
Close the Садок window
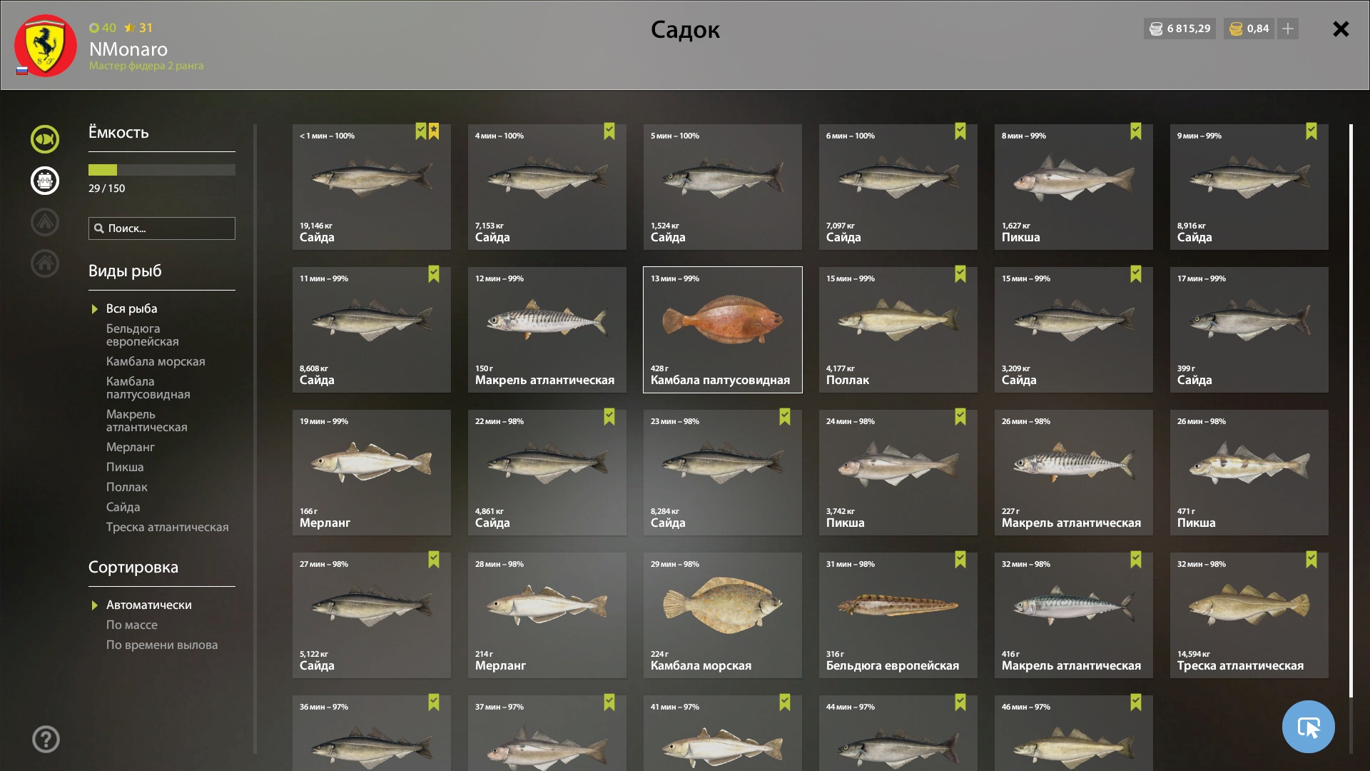pyautogui.click(x=1341, y=29)
